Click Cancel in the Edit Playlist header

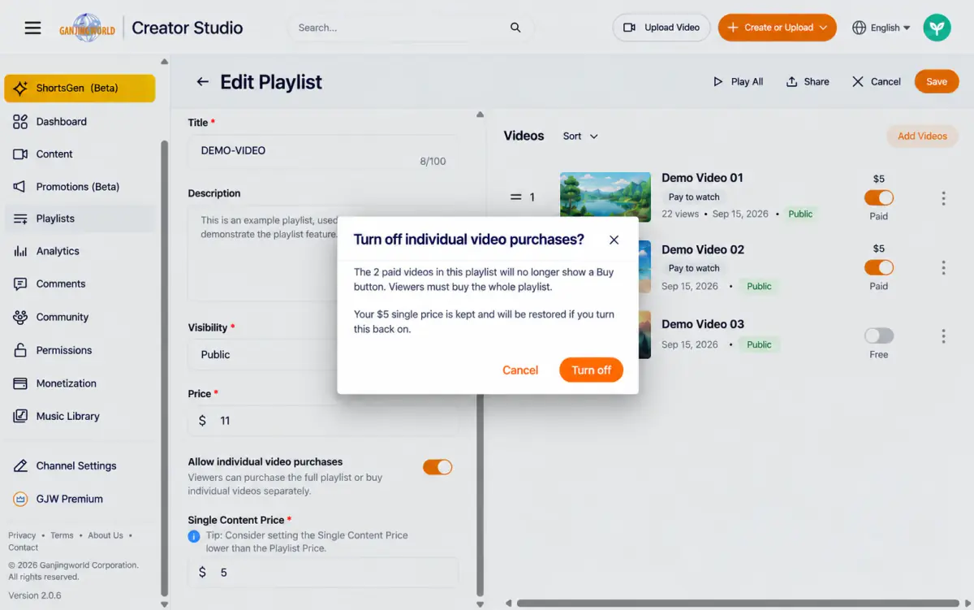tap(877, 82)
